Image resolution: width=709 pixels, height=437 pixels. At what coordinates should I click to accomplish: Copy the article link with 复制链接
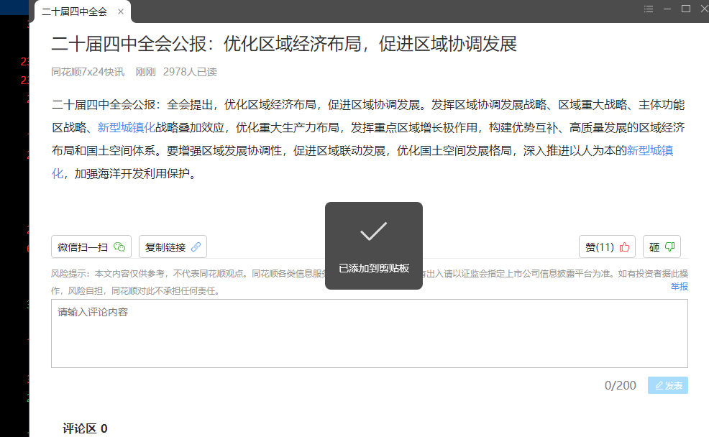click(x=173, y=247)
